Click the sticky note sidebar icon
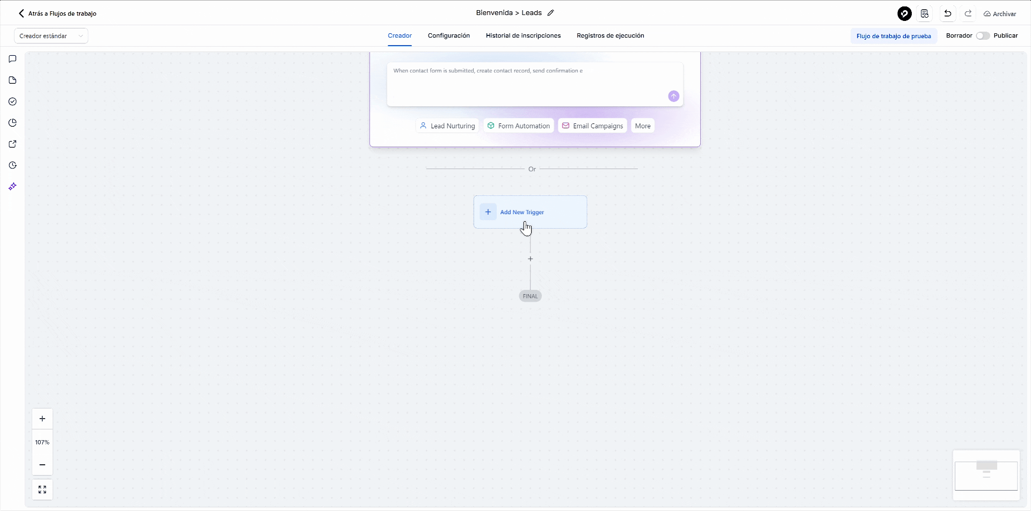 [13, 81]
